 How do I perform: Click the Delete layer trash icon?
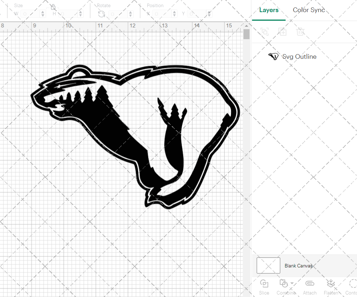pyautogui.click(x=300, y=32)
